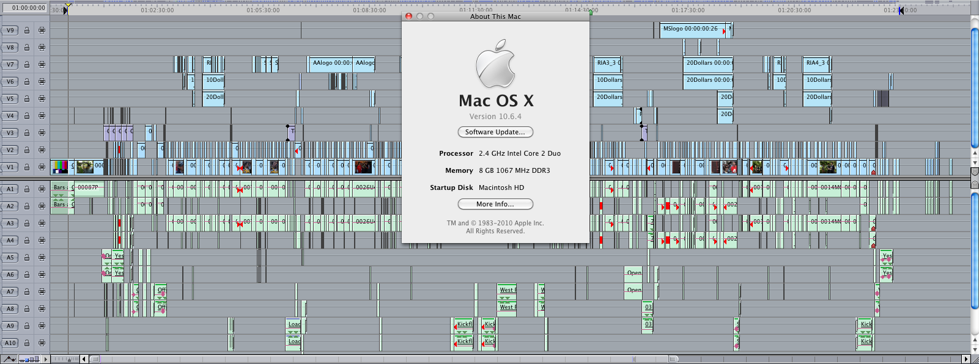Toggle Auto Select on track V5

click(42, 98)
